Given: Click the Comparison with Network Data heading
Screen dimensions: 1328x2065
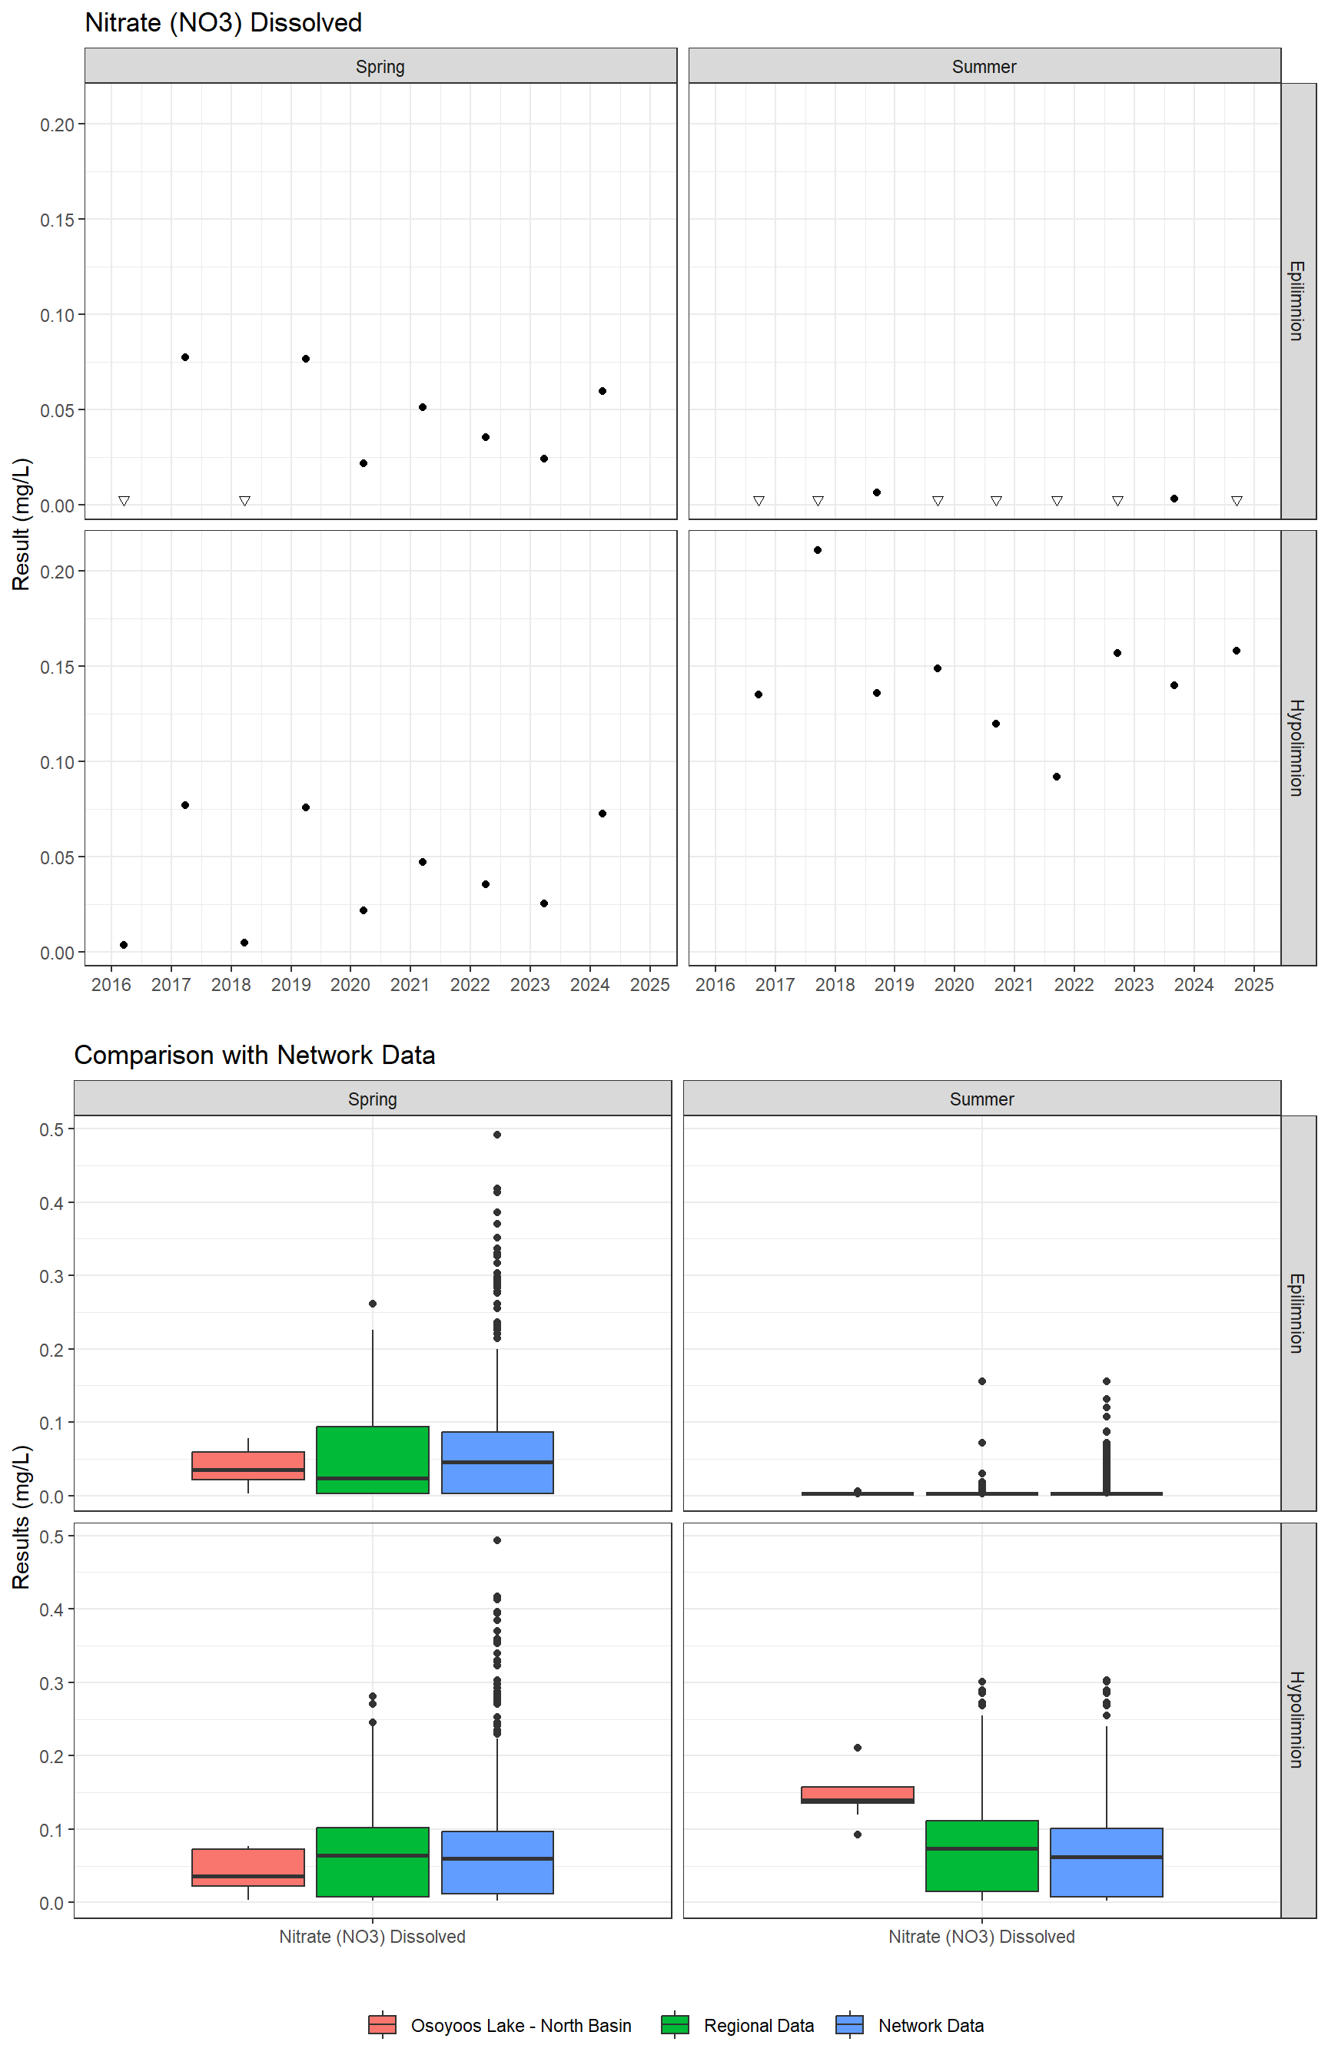Looking at the screenshot, I should click(x=254, y=1055).
